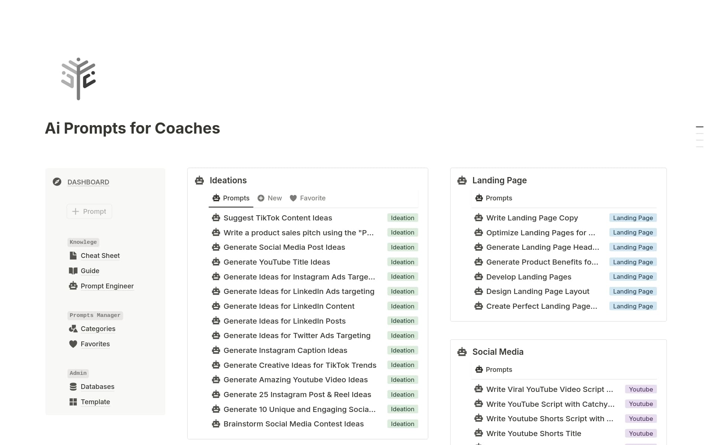Click the Databases stack icon
This screenshot has height=445, width=713.
pyautogui.click(x=73, y=387)
